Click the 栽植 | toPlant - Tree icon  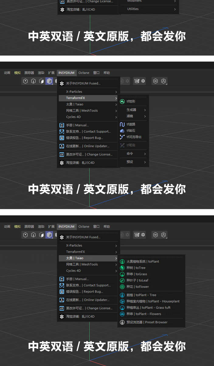point(122,295)
